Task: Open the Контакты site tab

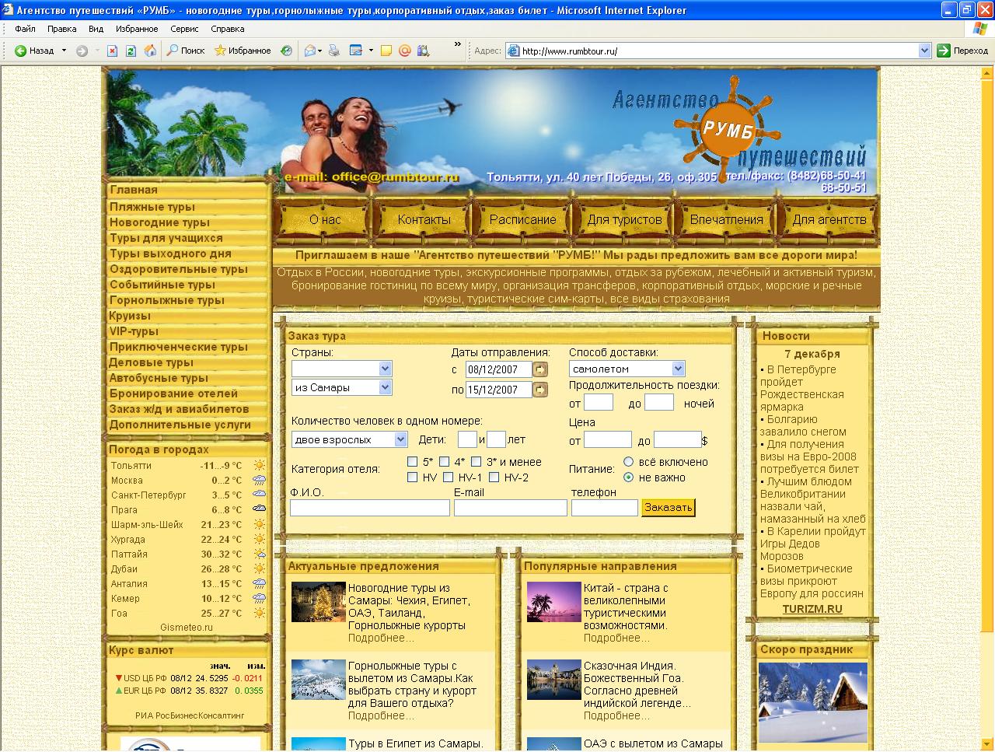Action: 424,219
